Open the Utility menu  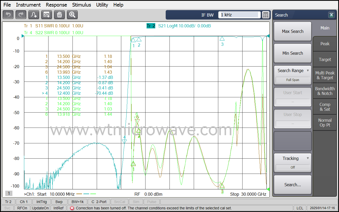102,5
